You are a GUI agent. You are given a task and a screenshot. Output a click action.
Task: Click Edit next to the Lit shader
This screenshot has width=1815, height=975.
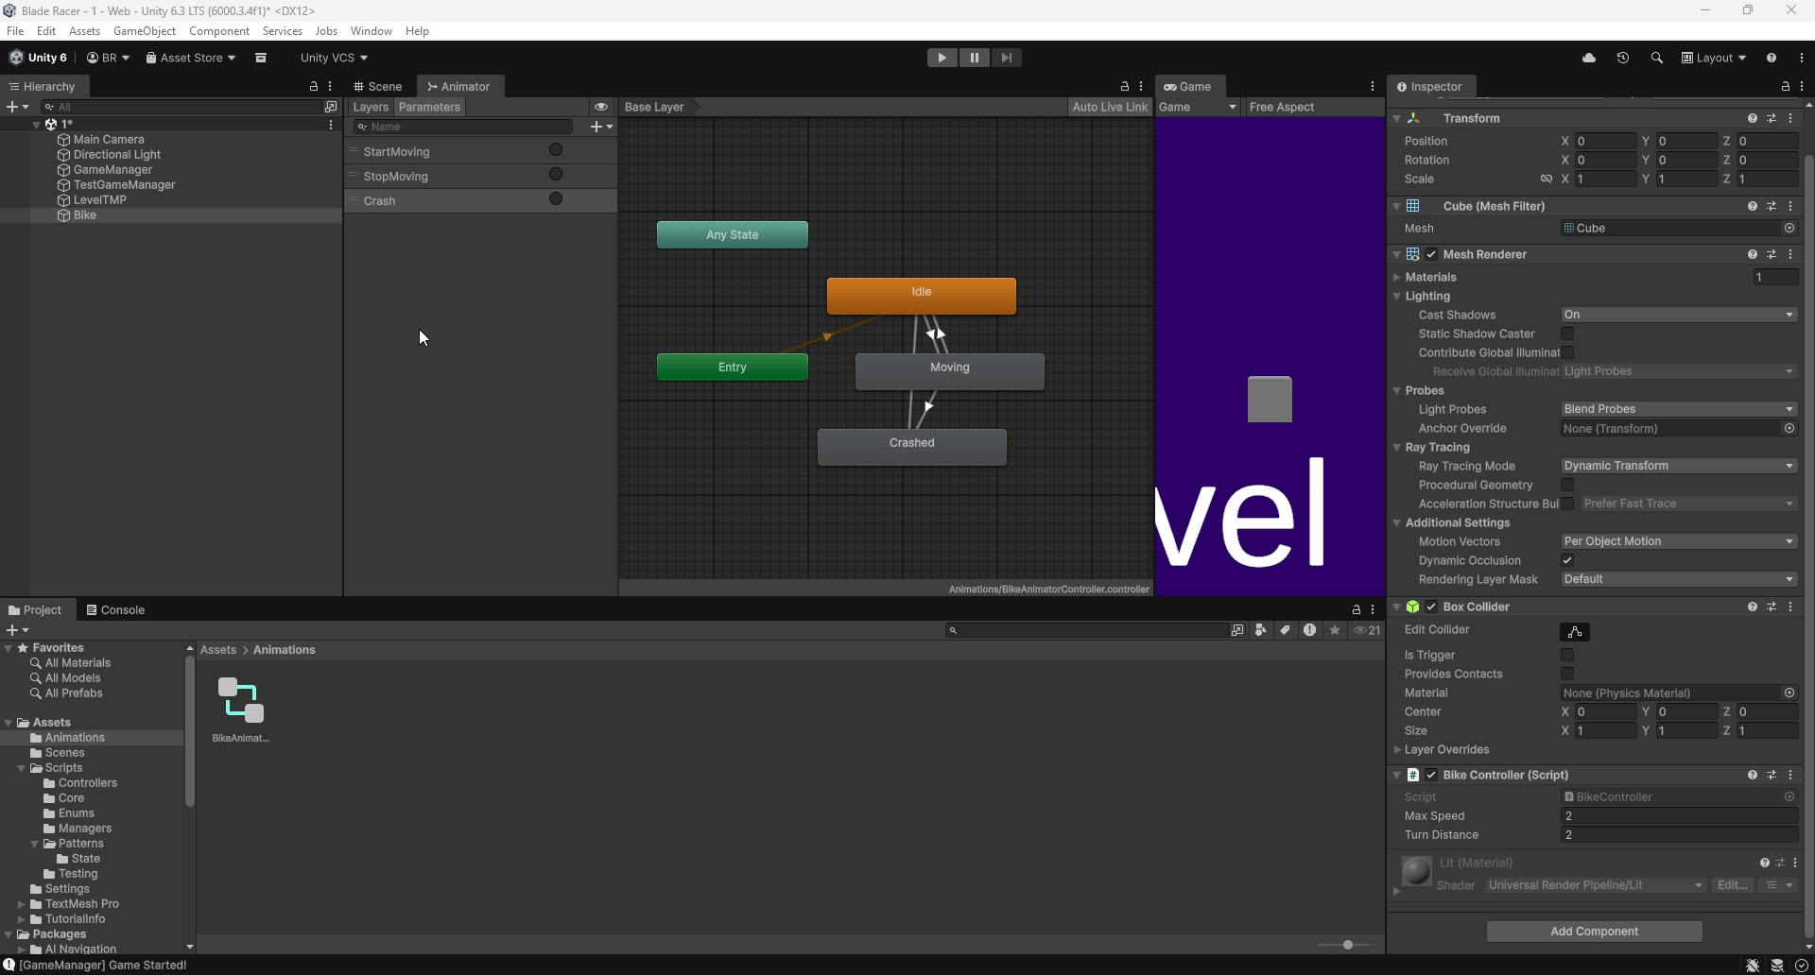1733,885
